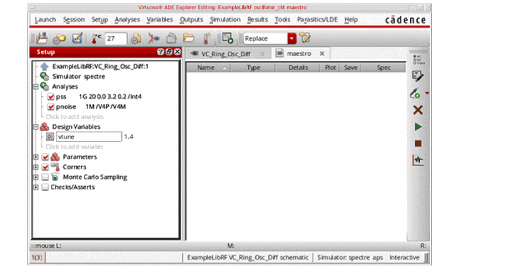Screen dimensions: 505x266
Task: Expand the Corners tree node
Action: click(36, 167)
